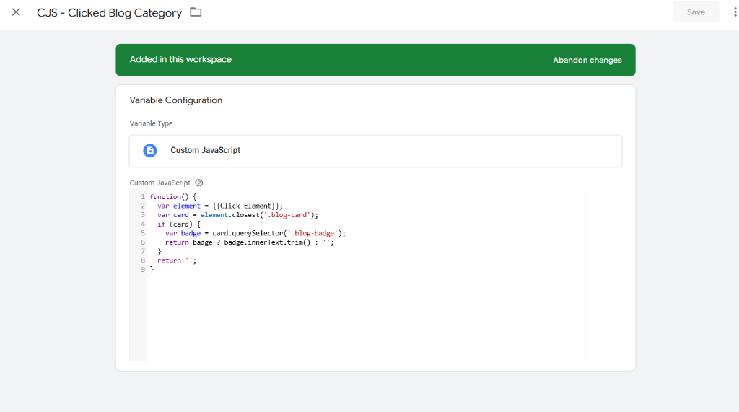Edit the variable name CJS - Clicked Blog Category
This screenshot has width=739, height=412.
(110, 13)
